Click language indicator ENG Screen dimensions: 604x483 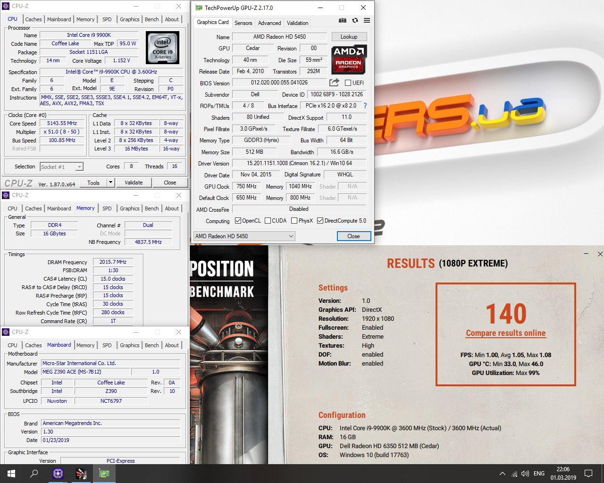tap(539, 474)
